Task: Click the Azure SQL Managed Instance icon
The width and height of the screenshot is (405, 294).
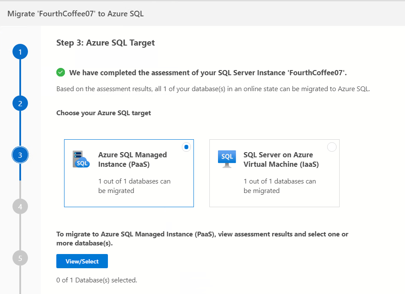Action: pyautogui.click(x=81, y=159)
